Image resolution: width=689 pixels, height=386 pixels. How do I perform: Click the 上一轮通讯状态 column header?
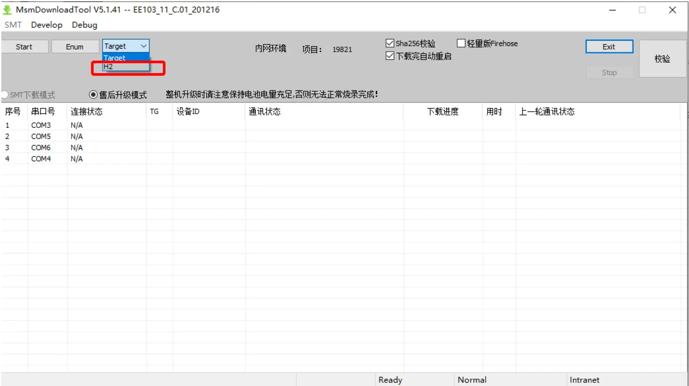pos(598,111)
